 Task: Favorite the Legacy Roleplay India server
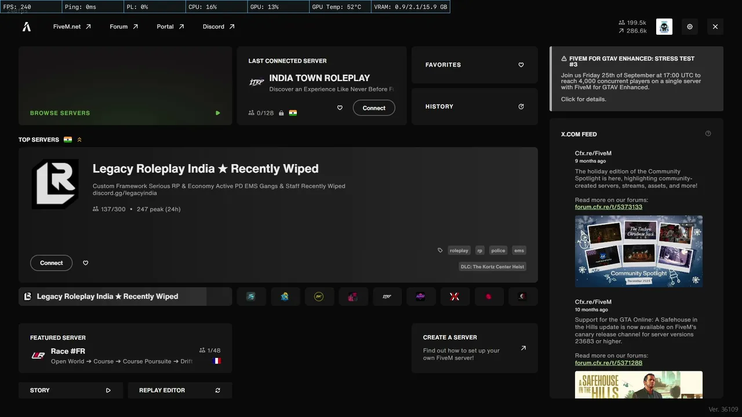point(86,263)
